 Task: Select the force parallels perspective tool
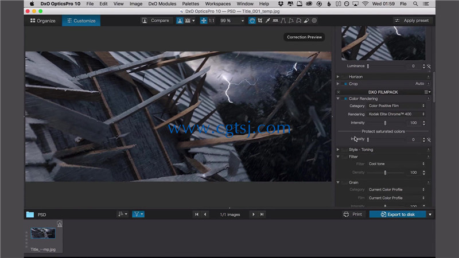283,21
